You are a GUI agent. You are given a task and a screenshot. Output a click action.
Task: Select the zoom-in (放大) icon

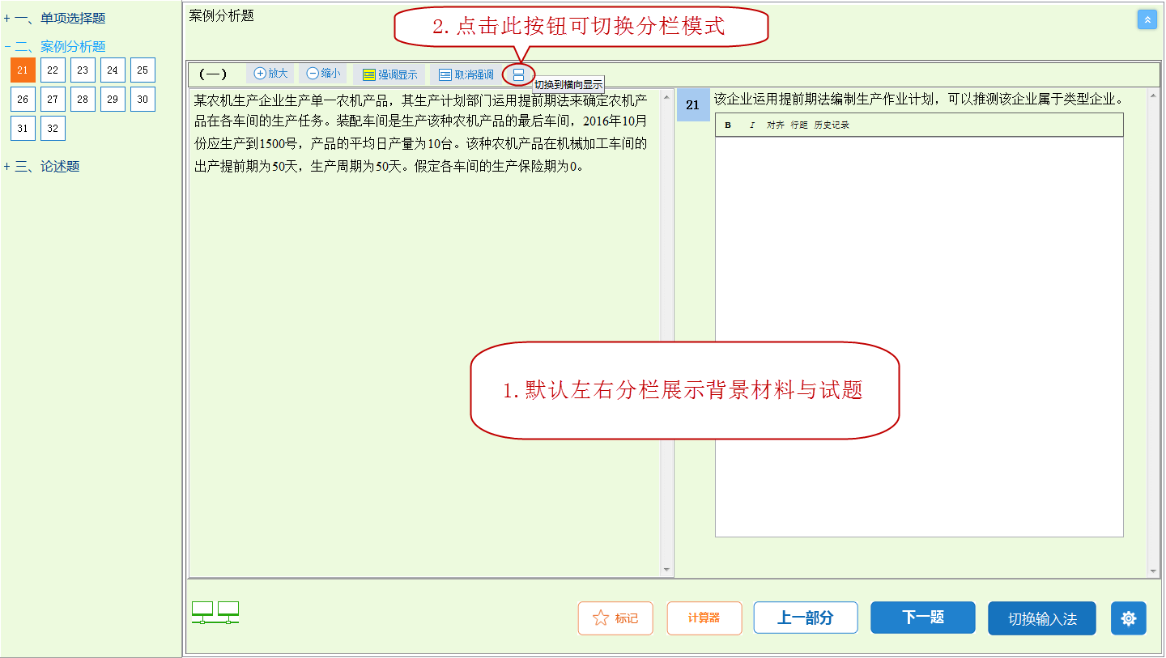click(x=262, y=73)
